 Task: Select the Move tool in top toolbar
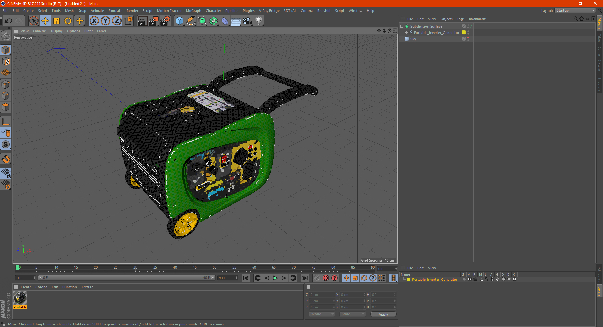(45, 21)
